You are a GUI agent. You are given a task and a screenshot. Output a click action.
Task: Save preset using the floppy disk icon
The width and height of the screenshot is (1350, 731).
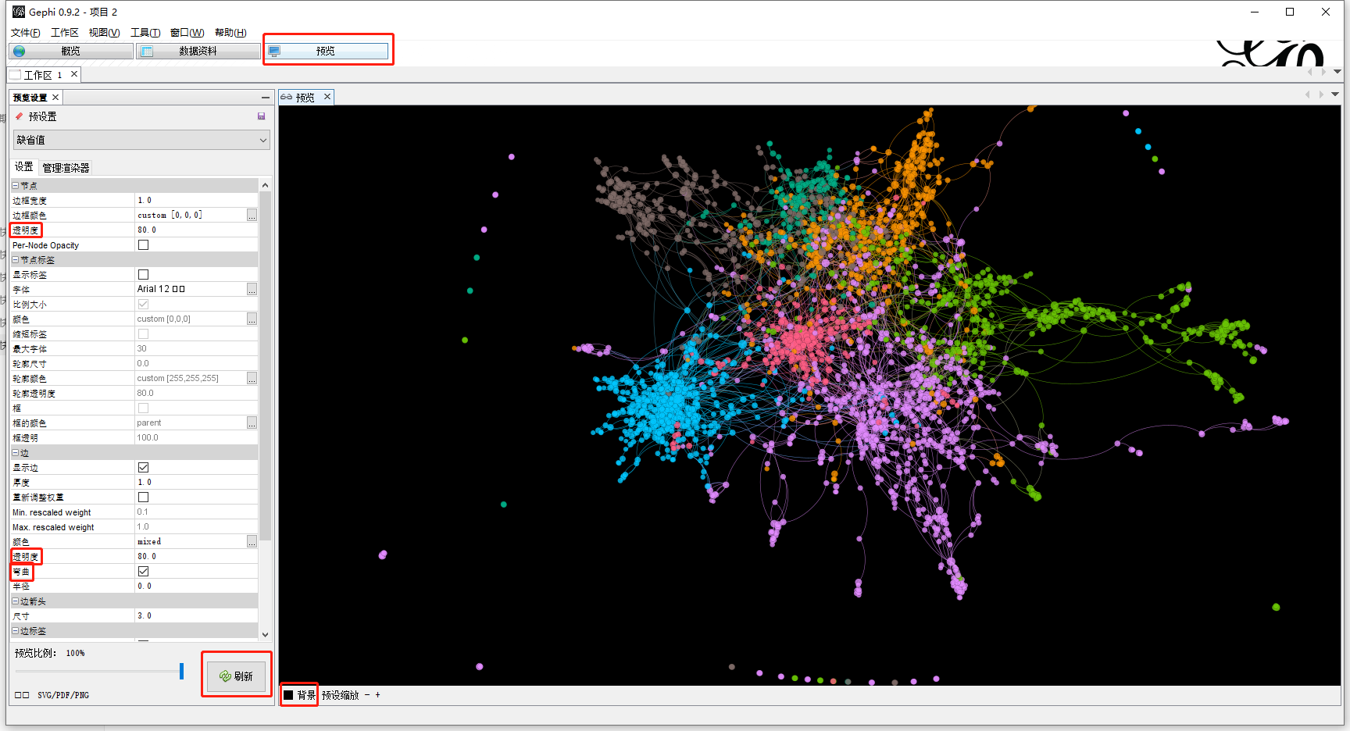tap(262, 116)
